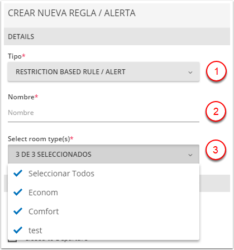Click the red circled number 1 marker
The width and height of the screenshot is (234, 250).
pos(216,71)
